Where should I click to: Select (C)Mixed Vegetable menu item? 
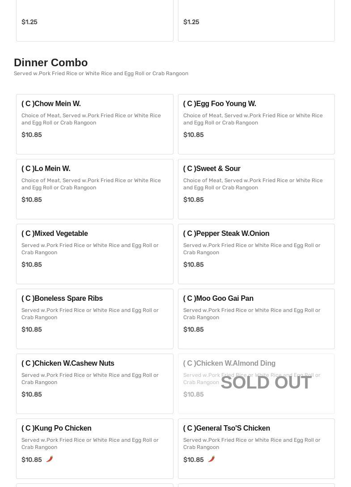(x=95, y=254)
